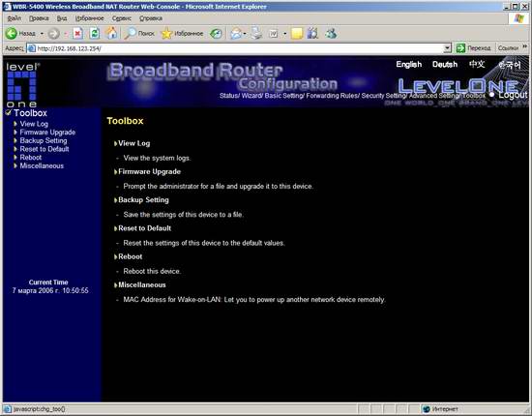Viewport: 532px width, 416px height.
Task: Select Backup Setting in sidebar
Action: click(44, 140)
